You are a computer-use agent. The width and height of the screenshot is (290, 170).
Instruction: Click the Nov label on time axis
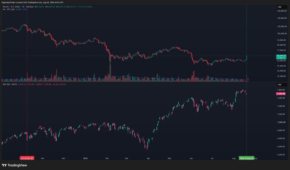(43, 158)
